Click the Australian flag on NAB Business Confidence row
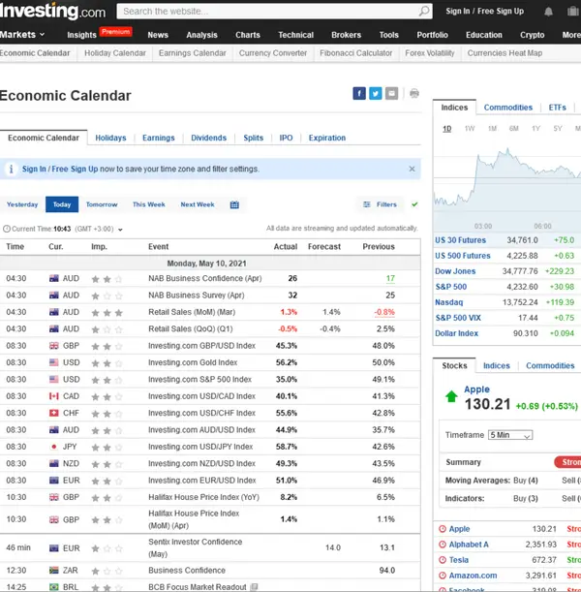This screenshot has width=581, height=592. pos(54,279)
